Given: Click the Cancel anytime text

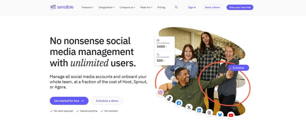Looking at the screenshot, I should [x=88, y=111].
